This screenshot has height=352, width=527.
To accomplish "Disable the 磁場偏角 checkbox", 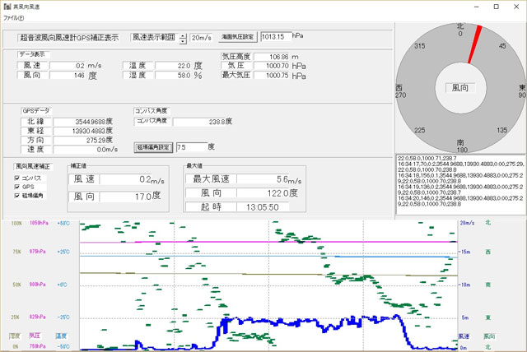I will (x=17, y=196).
